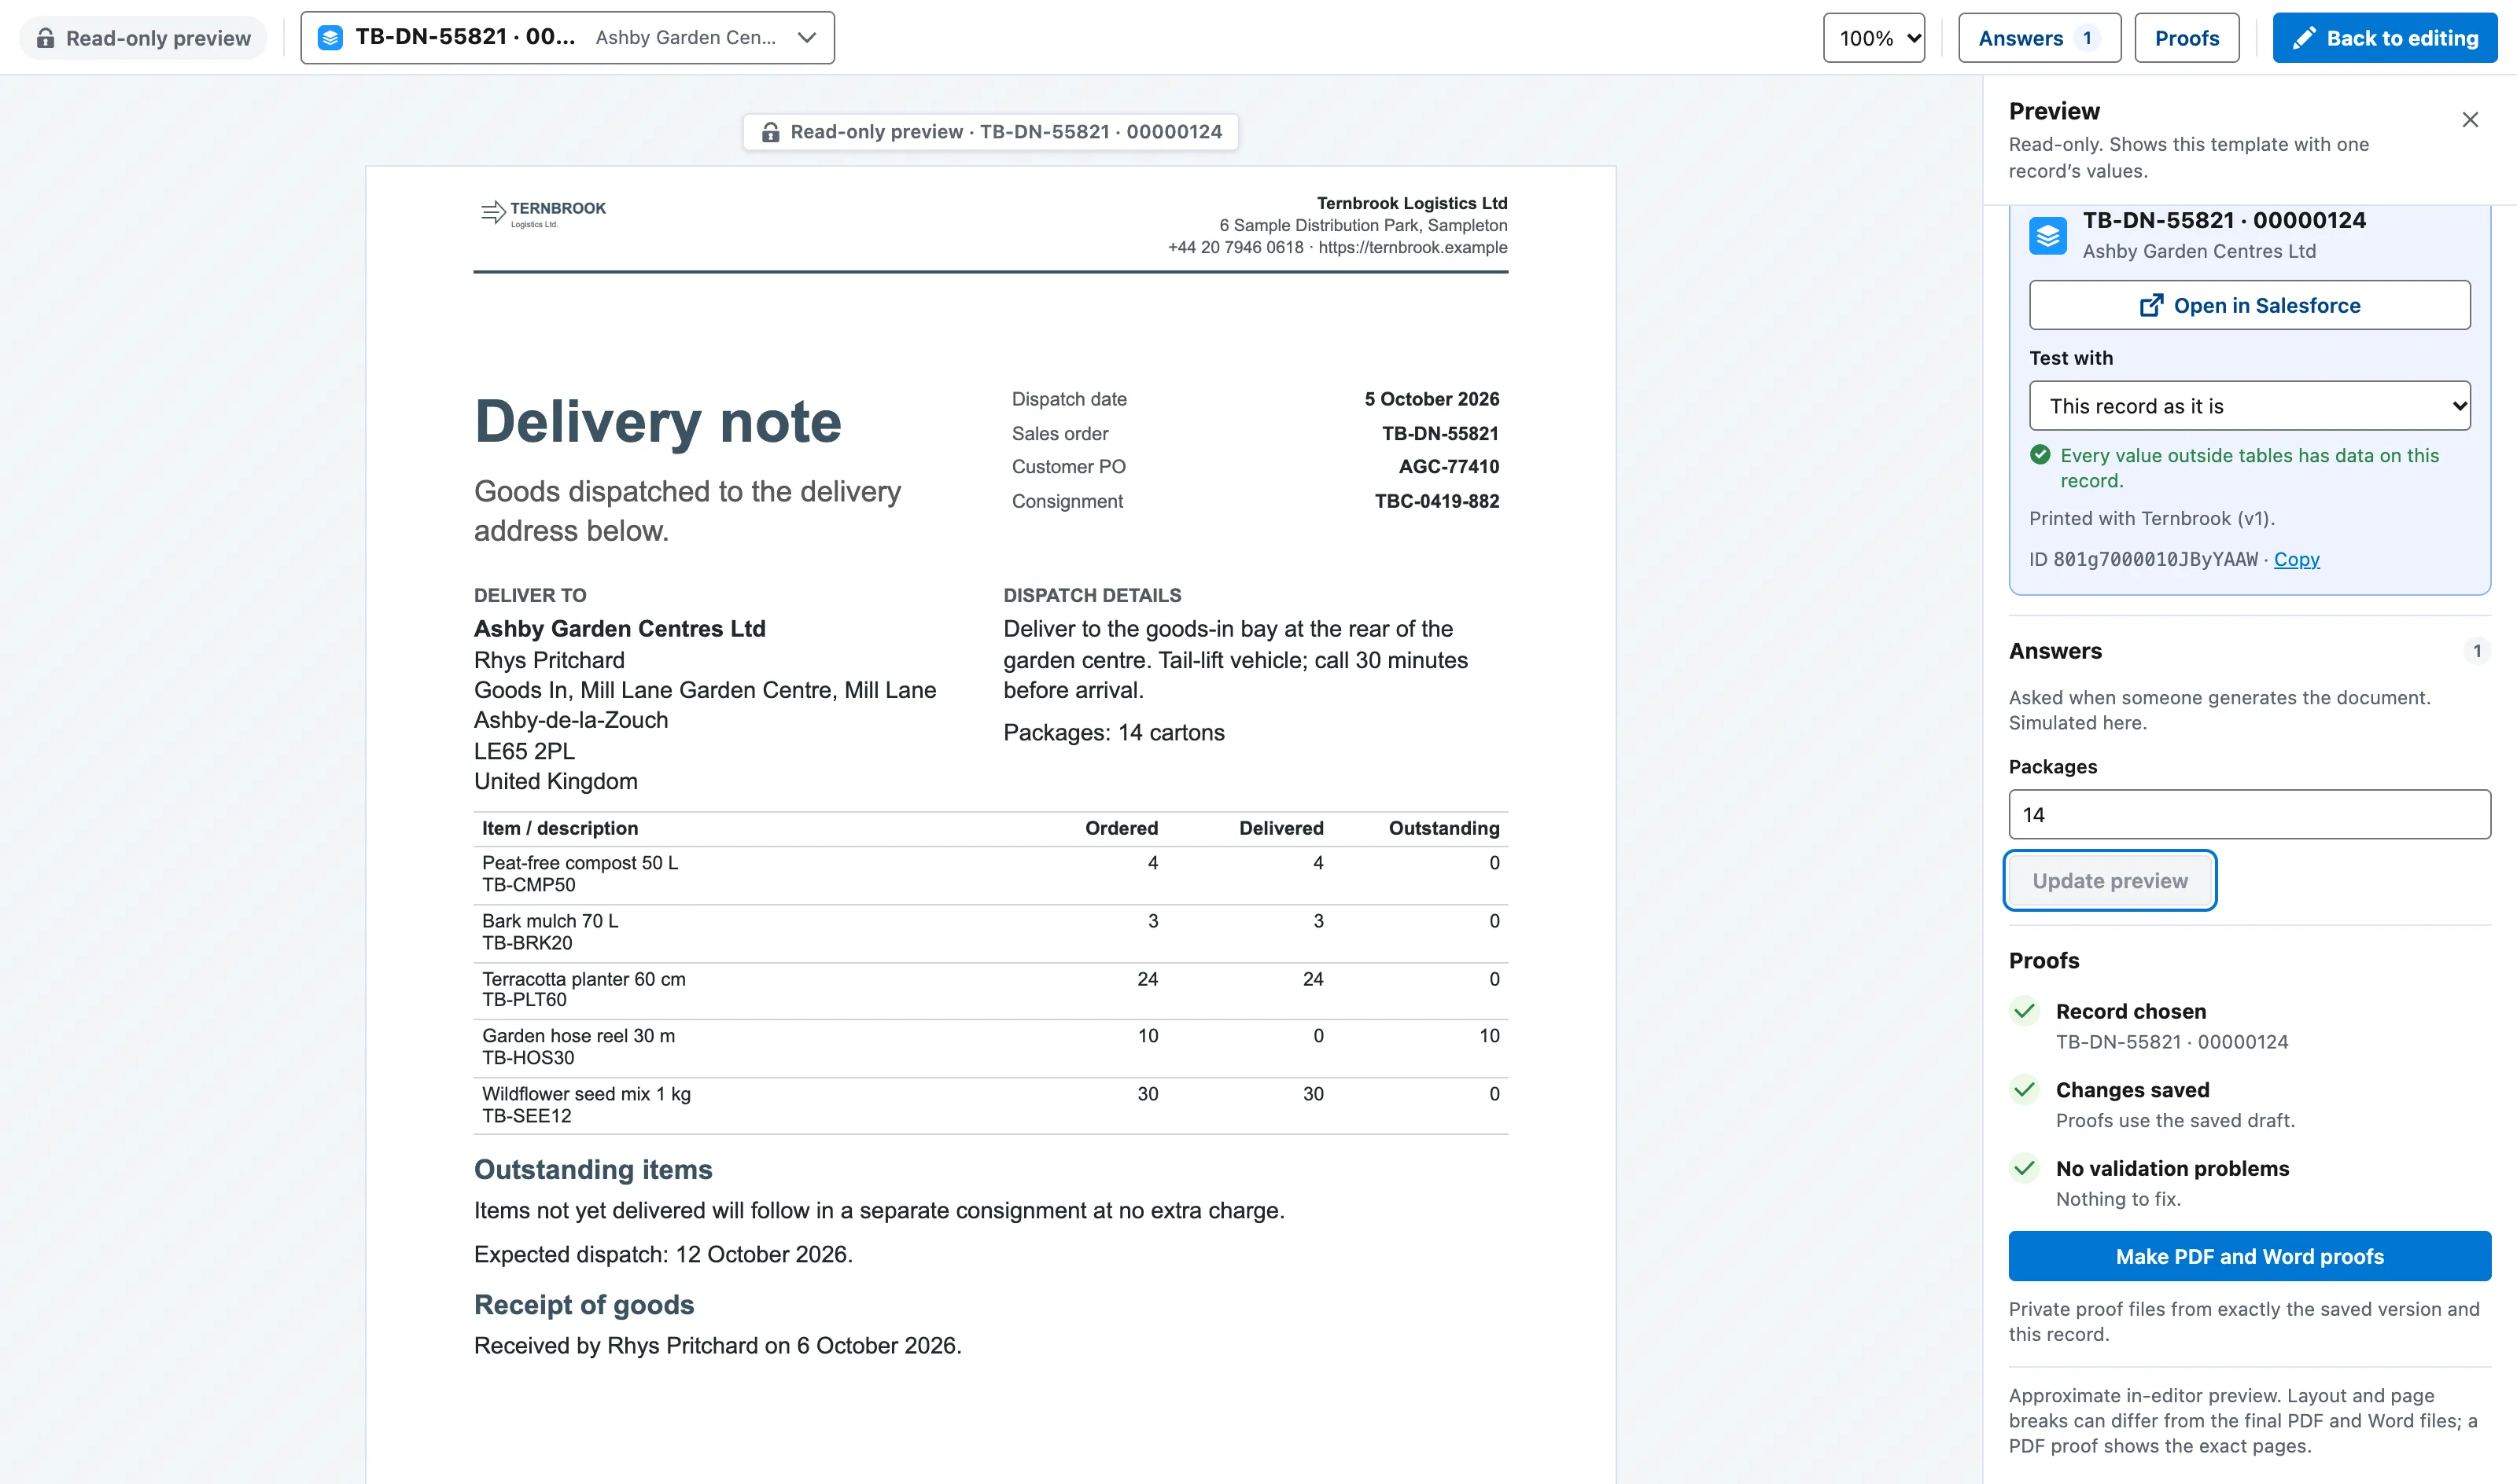Image resolution: width=2517 pixels, height=1484 pixels.
Task: Open the Proofs tab button
Action: click(2187, 38)
